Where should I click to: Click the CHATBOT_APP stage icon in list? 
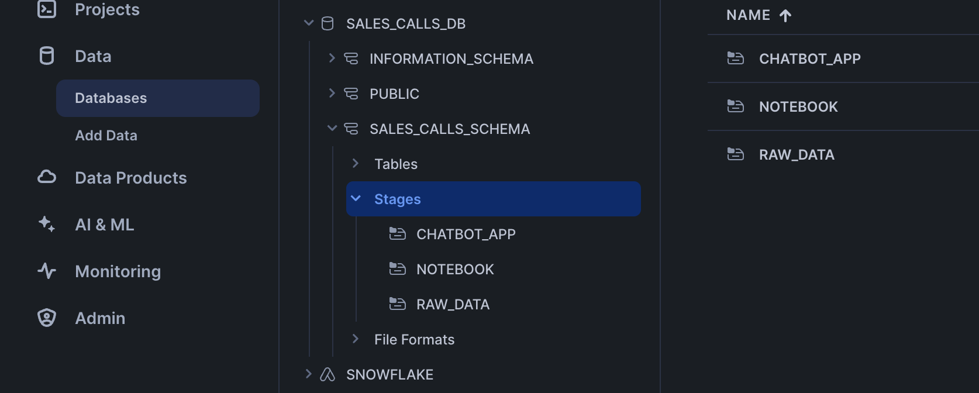(x=735, y=58)
